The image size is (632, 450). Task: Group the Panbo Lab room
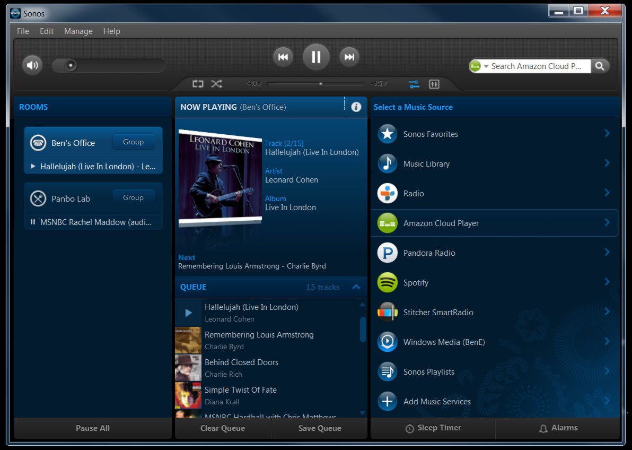pos(134,198)
